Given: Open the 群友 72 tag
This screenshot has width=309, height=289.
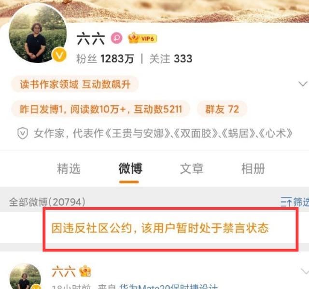Looking at the screenshot, I should pos(222,109).
